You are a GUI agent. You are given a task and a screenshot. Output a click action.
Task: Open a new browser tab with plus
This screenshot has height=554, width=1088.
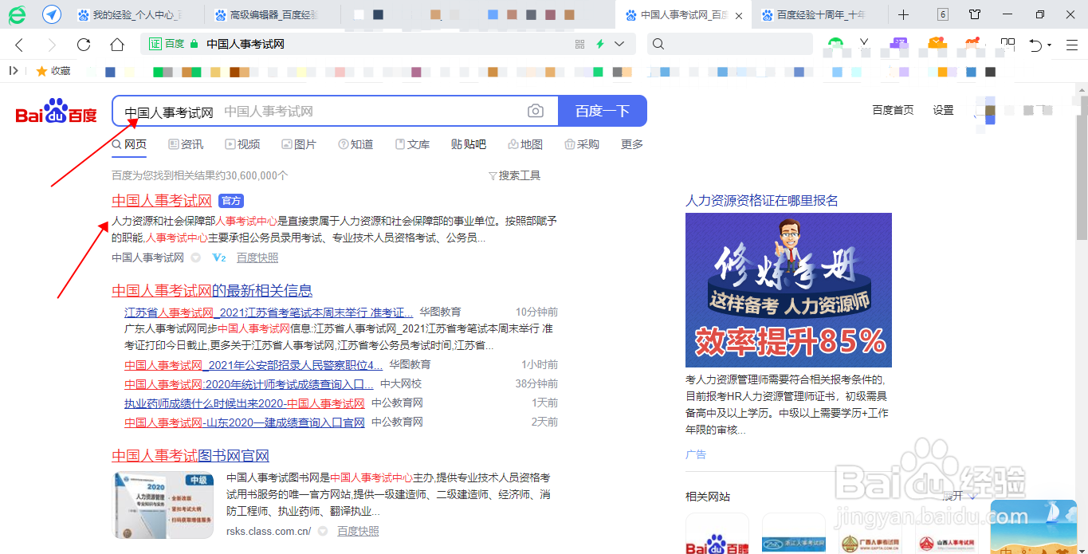(903, 14)
